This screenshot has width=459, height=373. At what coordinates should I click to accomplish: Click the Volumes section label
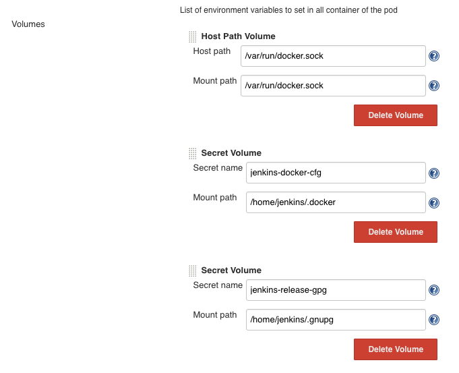28,24
